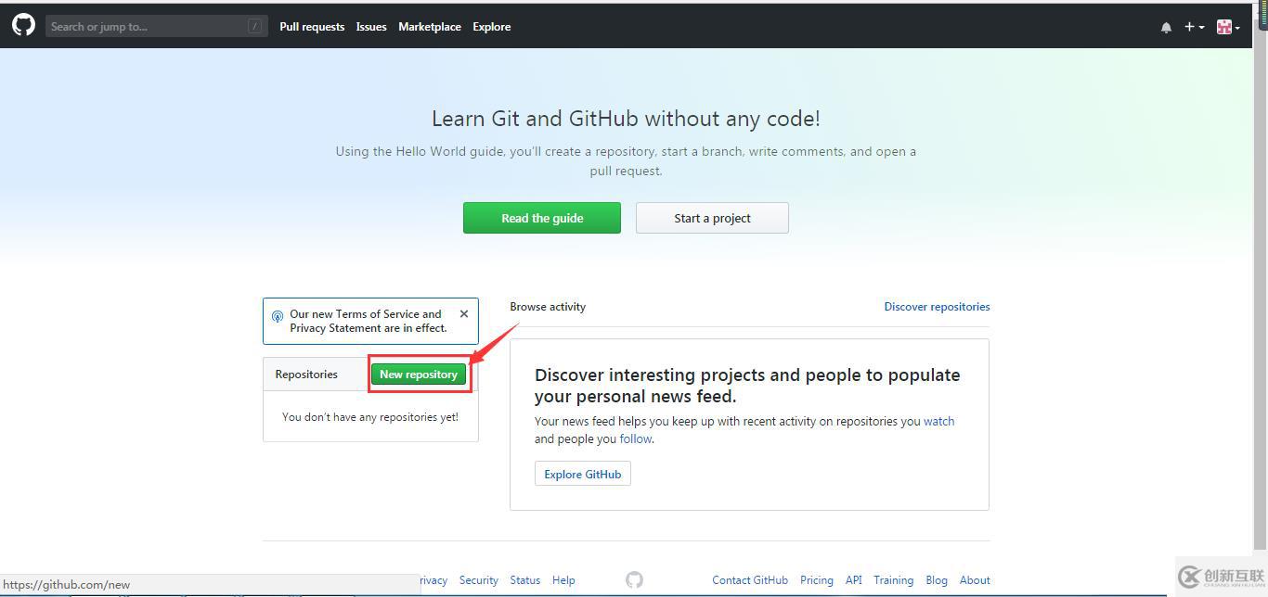Click the Start a project button
1268x597 pixels.
click(x=712, y=218)
